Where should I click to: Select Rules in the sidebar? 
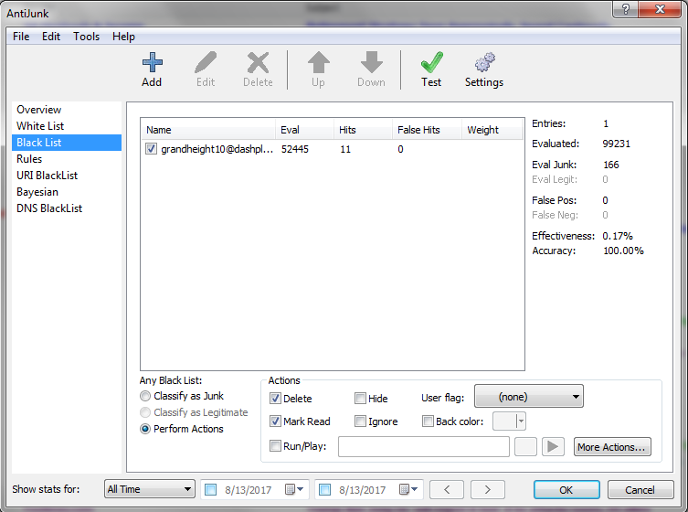[67, 159]
